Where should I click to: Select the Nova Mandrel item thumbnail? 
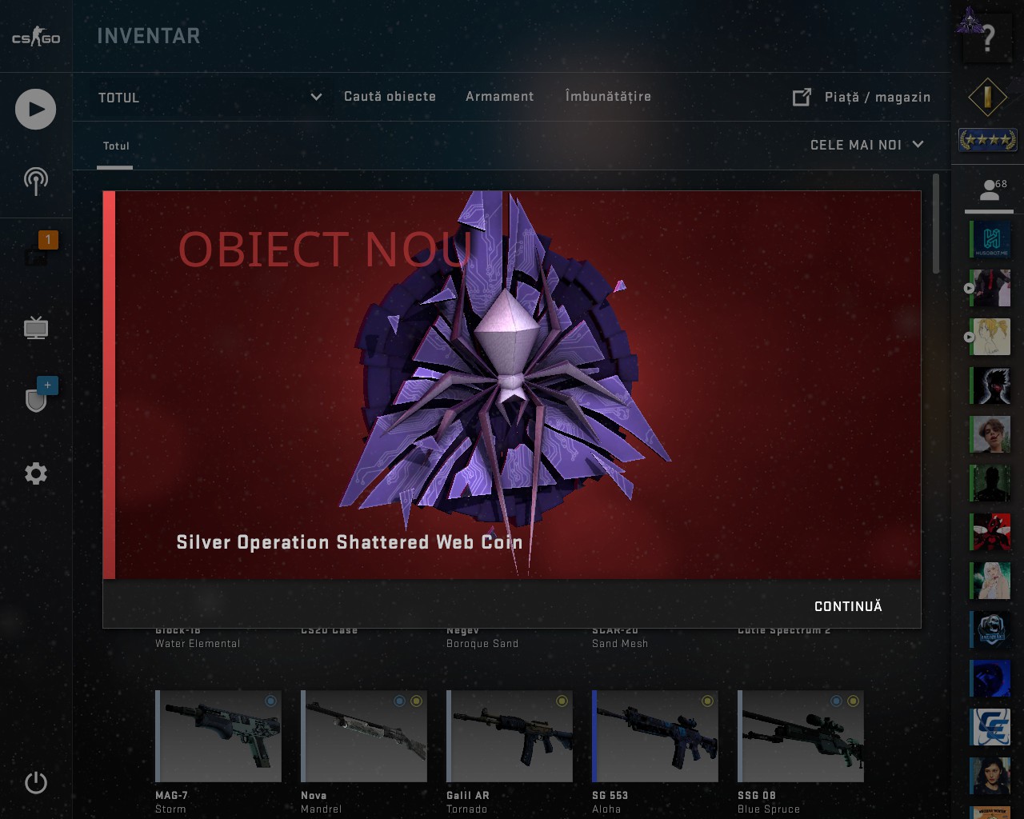364,736
